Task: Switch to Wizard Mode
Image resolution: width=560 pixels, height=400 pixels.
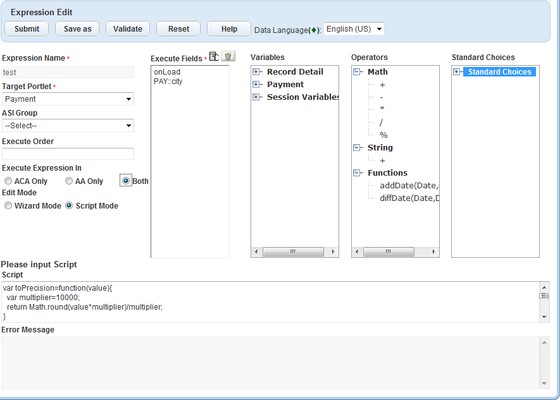Action: pyautogui.click(x=8, y=206)
